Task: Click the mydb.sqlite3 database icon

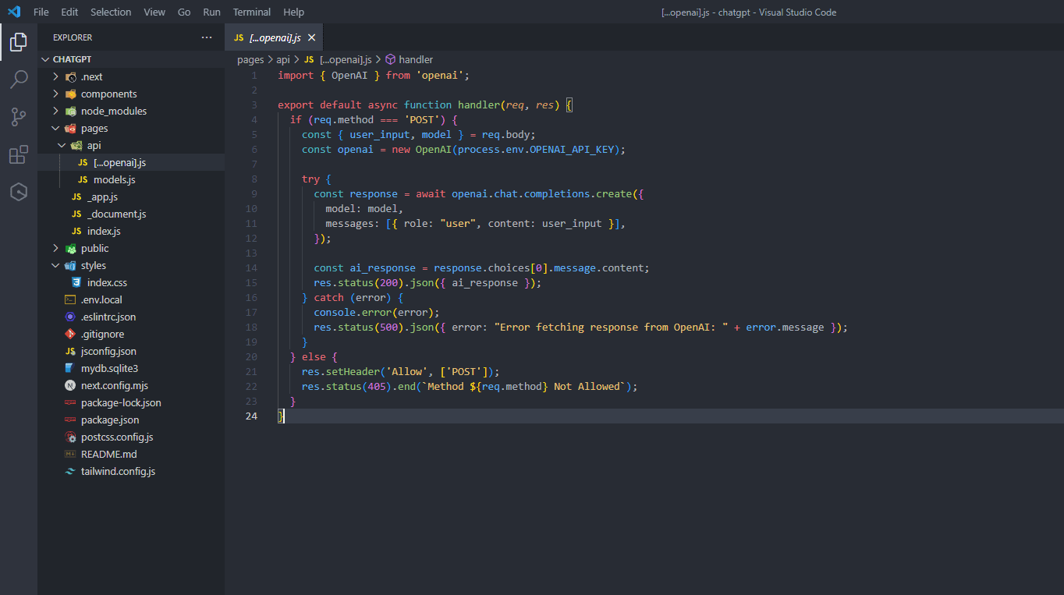Action: point(70,368)
